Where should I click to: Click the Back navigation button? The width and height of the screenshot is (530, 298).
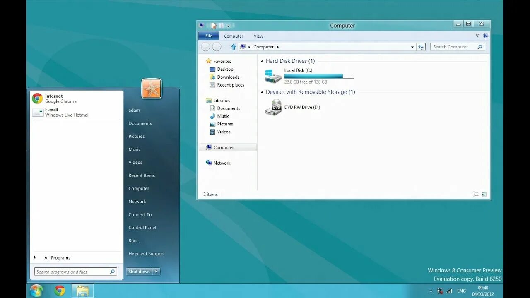tap(205, 47)
